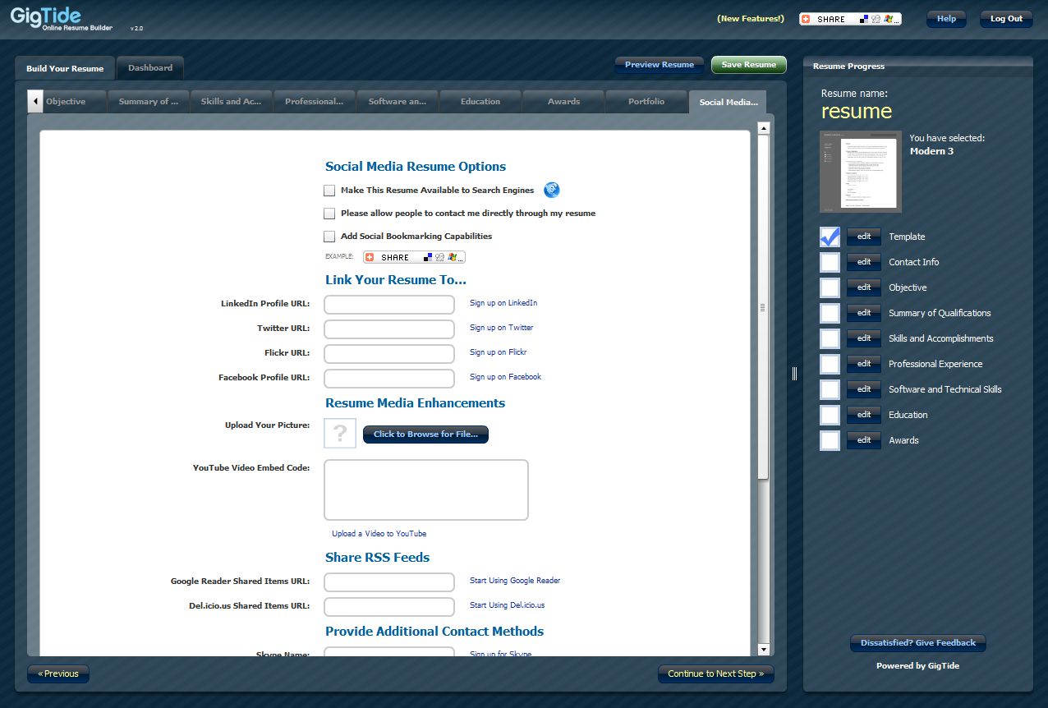Click edit next to Summary of Qualifications

click(x=864, y=313)
